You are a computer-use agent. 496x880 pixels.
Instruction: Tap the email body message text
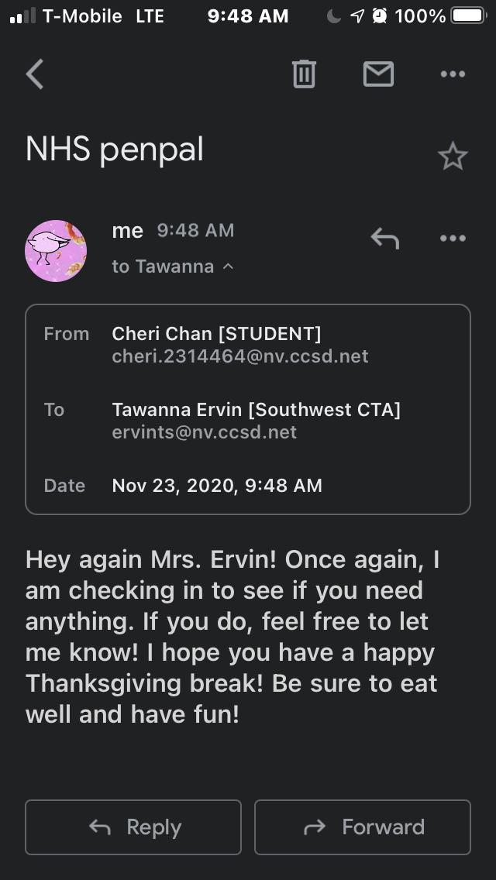click(x=232, y=637)
